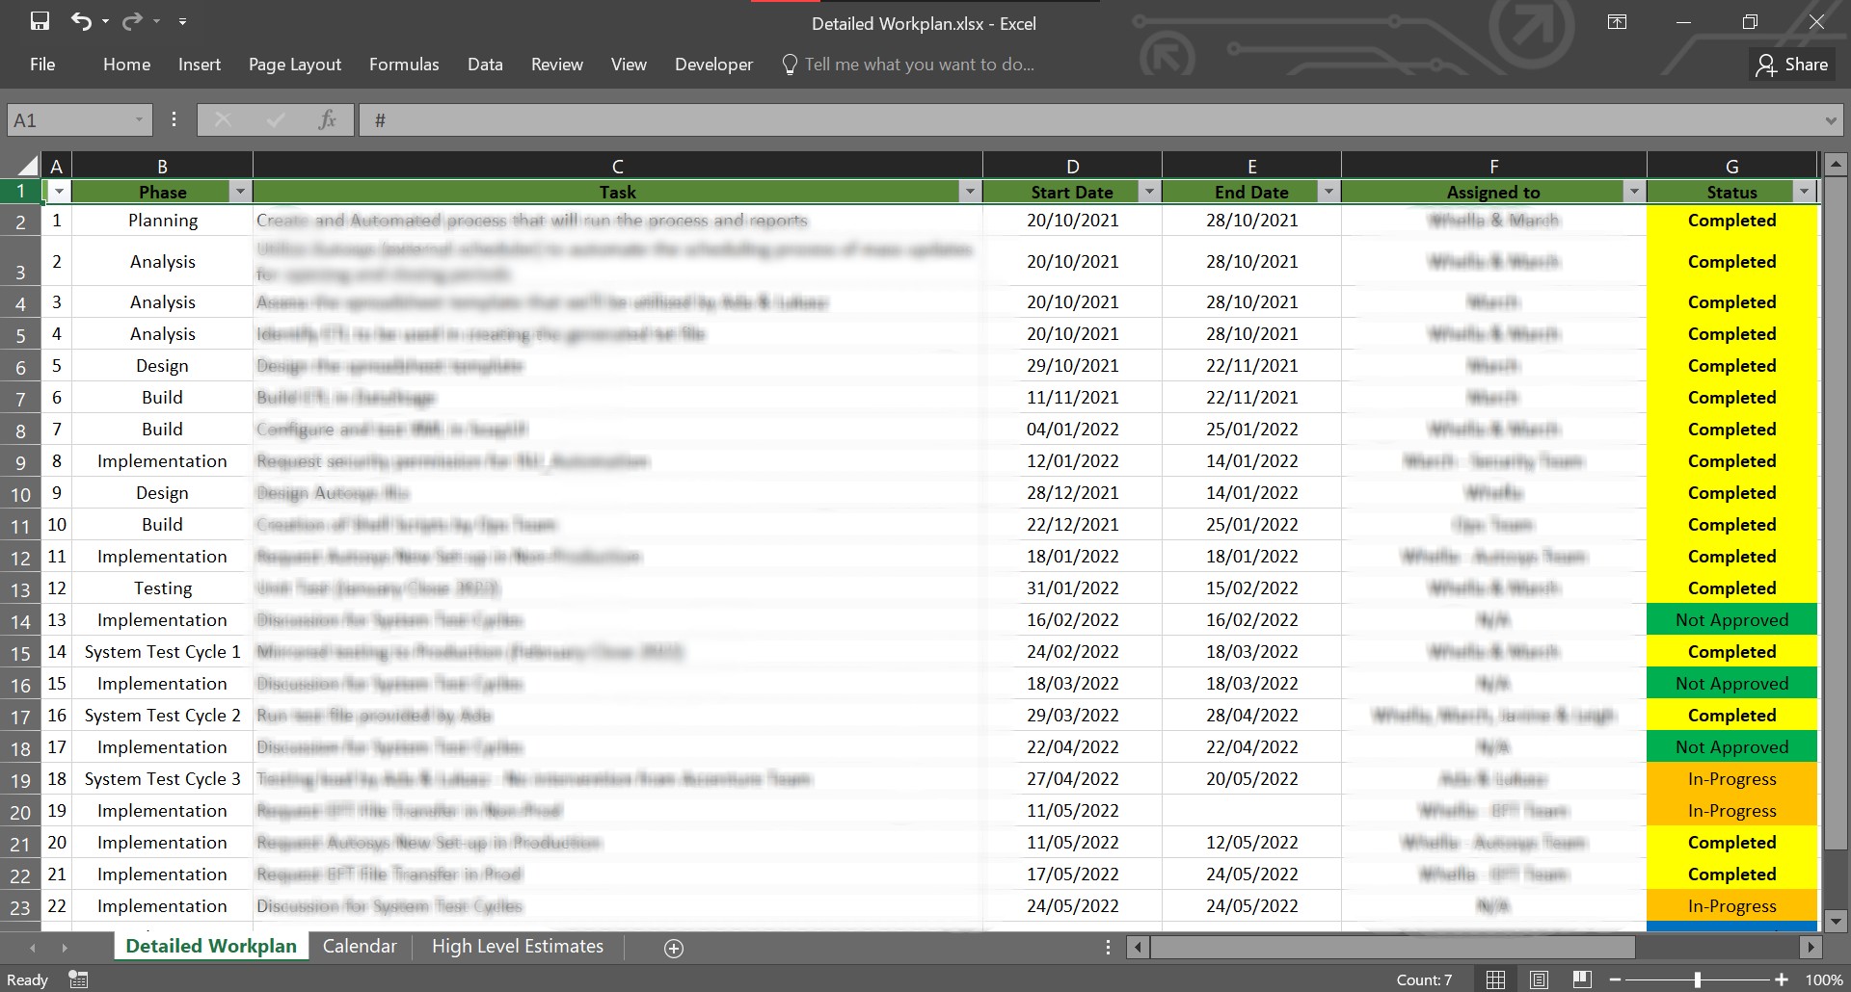Image resolution: width=1851 pixels, height=992 pixels.
Task: Zoom out with the minus button
Action: point(1616,979)
